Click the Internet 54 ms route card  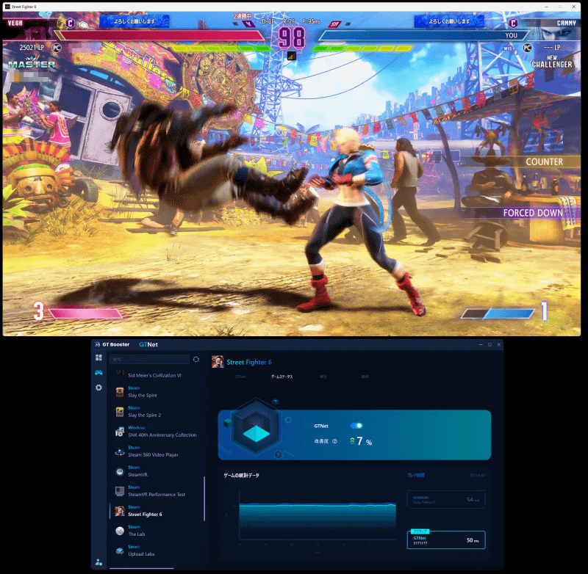click(x=446, y=499)
